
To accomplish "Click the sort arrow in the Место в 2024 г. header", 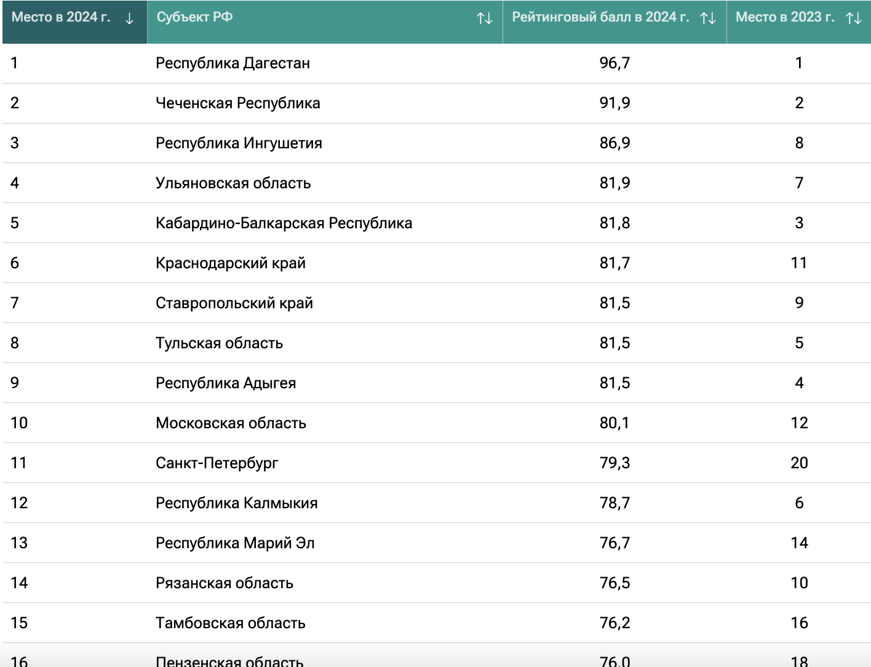I will coord(129,18).
